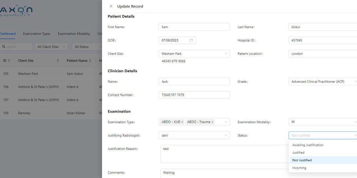Open the Examination Modality PF dropdown
Viewport: 357px width, 178px height.
click(x=323, y=122)
